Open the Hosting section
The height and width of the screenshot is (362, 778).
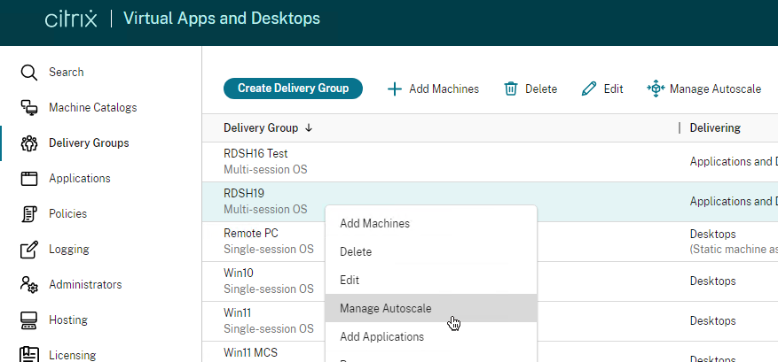pos(68,320)
